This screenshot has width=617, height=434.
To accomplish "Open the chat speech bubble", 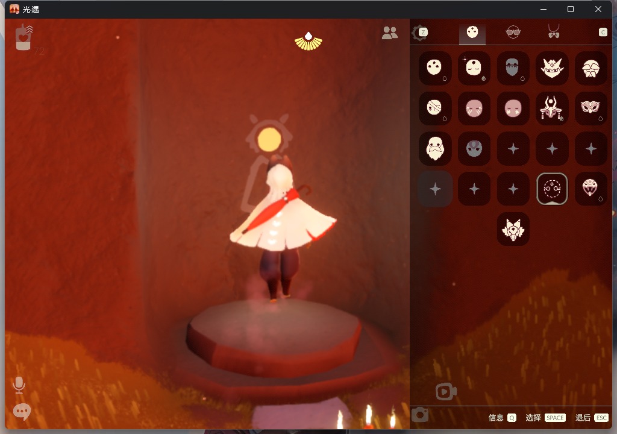I will tap(22, 412).
